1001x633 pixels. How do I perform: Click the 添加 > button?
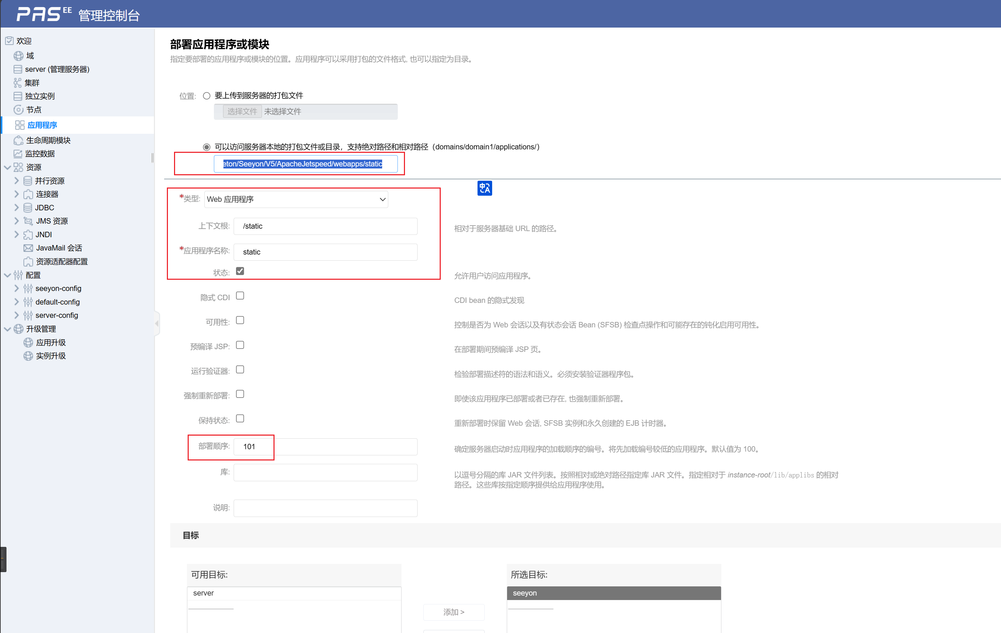click(x=454, y=612)
